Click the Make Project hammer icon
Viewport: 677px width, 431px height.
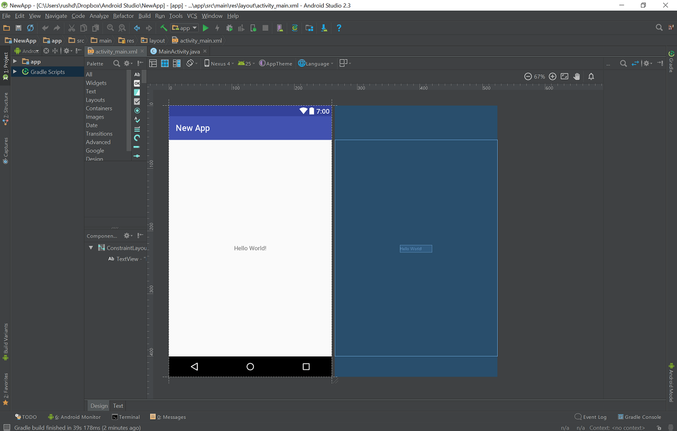(x=164, y=28)
